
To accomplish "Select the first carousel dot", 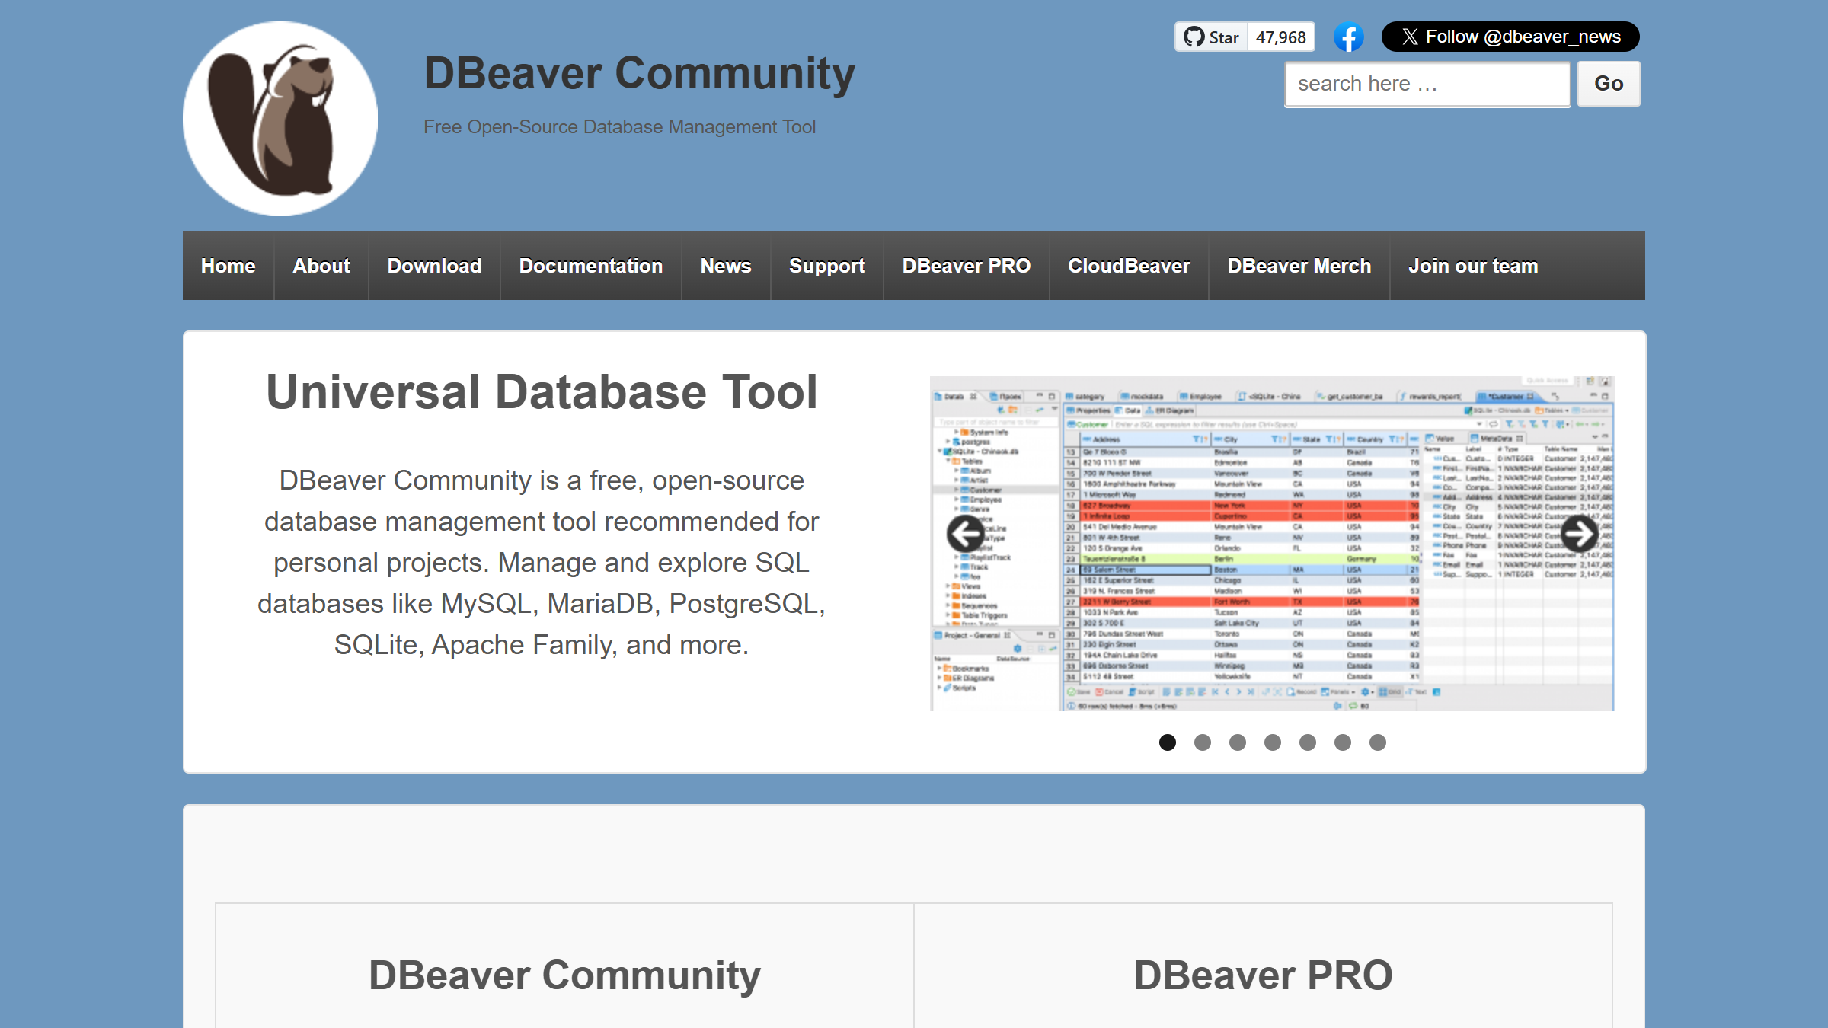I will point(1167,742).
